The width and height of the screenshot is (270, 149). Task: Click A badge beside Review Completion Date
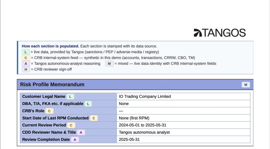click(75, 139)
